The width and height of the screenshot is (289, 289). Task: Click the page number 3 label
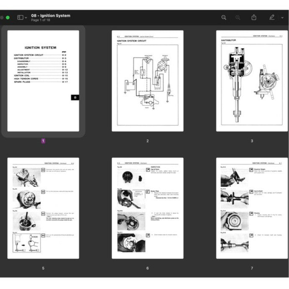coord(252,141)
